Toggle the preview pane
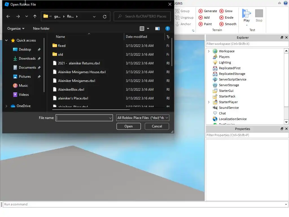Screen dimensions: 289x217 157,29
